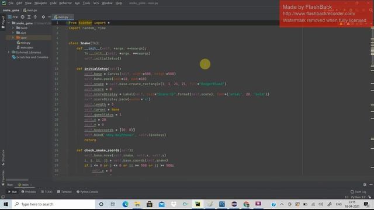The height and width of the screenshot is (210, 374).
Task: Select the main tab in Run panel
Action: [24, 184]
